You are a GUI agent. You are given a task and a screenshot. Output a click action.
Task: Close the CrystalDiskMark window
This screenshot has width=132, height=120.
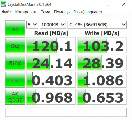coord(124,4)
